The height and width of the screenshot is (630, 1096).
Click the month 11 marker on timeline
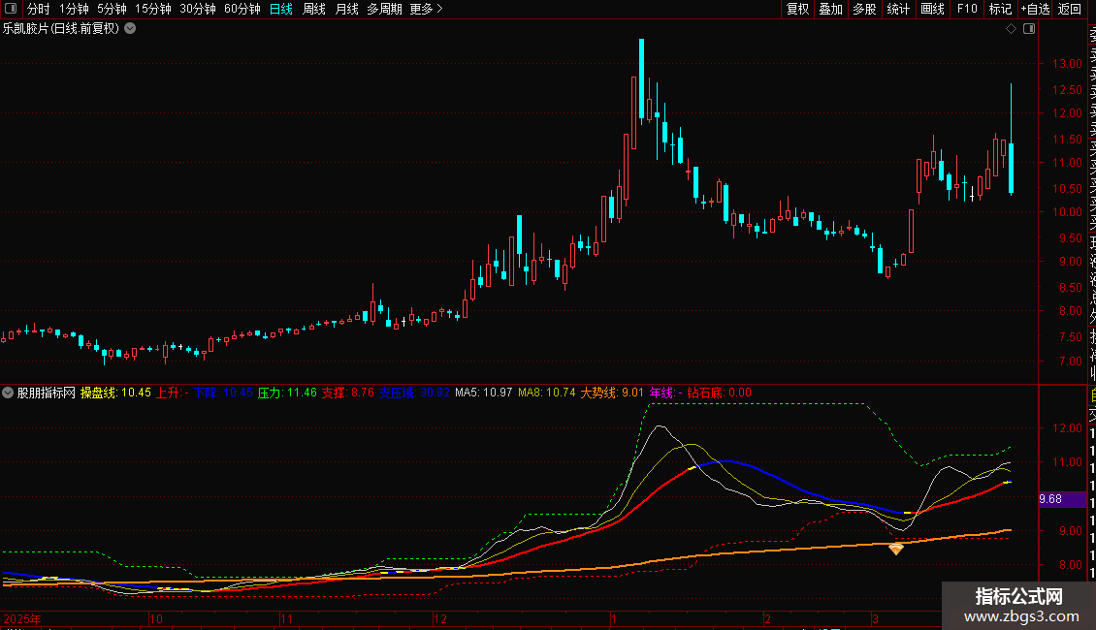point(286,618)
